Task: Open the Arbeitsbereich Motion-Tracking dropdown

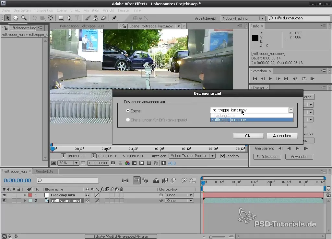Action: (x=243, y=18)
